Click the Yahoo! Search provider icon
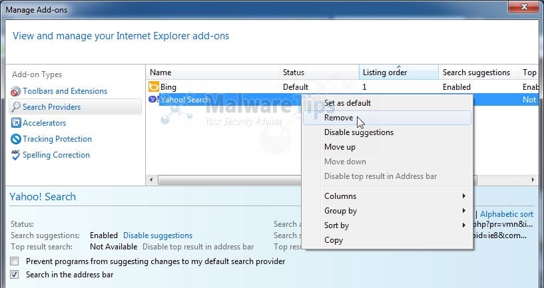 [153, 100]
